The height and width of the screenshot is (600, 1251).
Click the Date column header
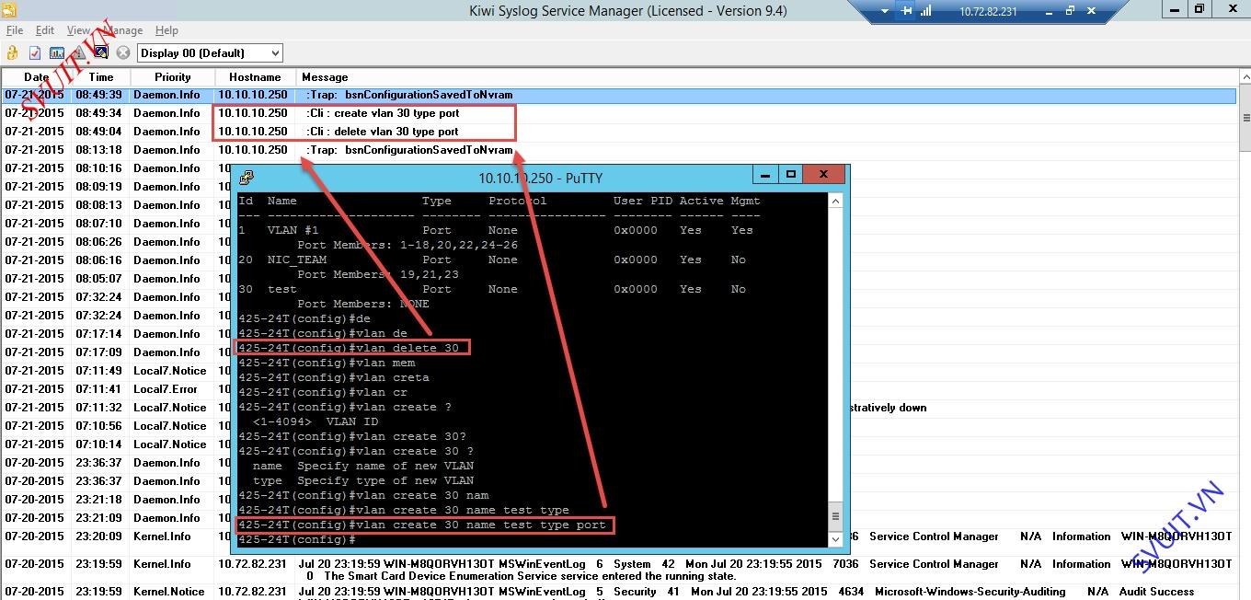37,77
